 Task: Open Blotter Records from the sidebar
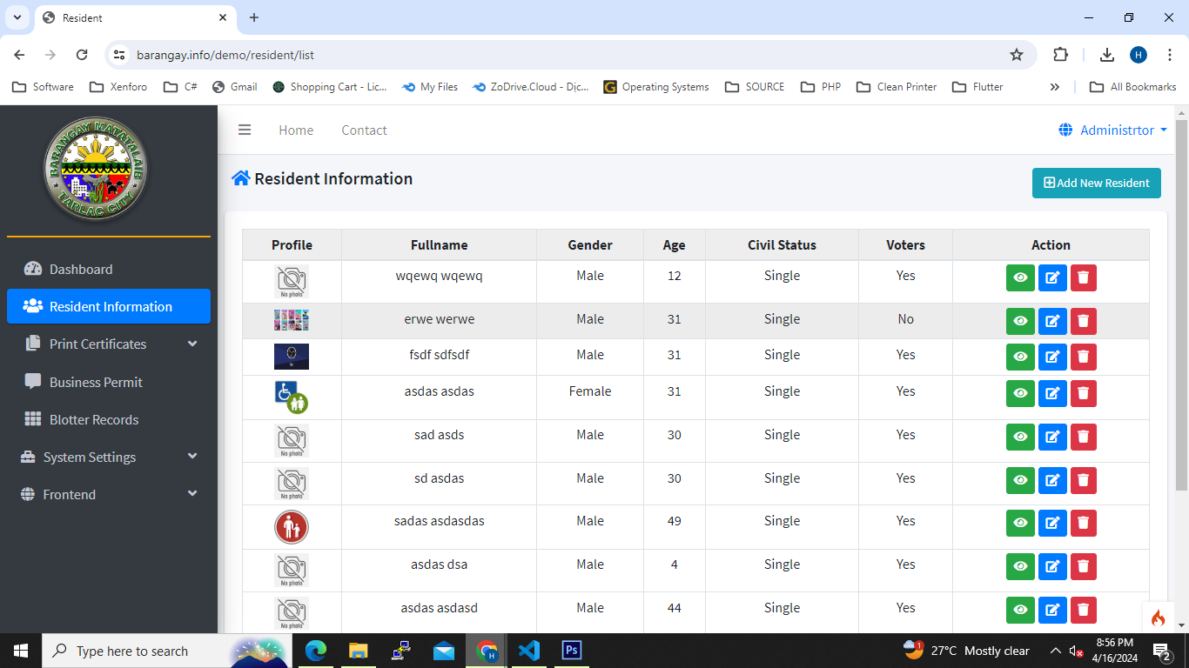[x=93, y=420]
